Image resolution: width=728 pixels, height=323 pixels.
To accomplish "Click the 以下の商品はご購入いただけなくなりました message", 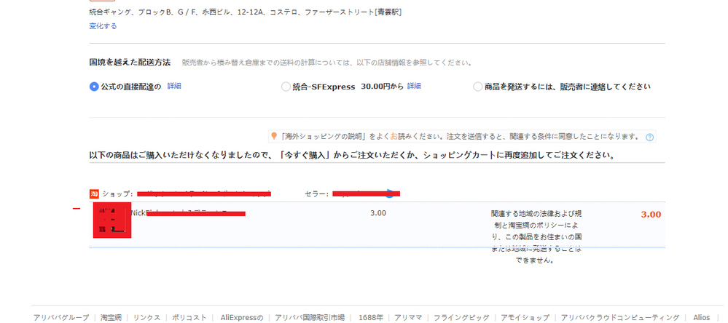I will pyautogui.click(x=352, y=156).
